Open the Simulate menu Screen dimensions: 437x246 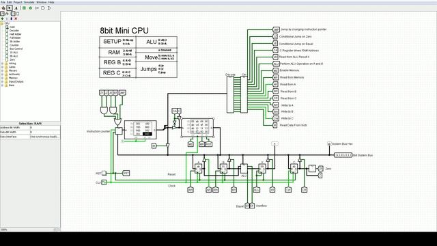coord(29,2)
